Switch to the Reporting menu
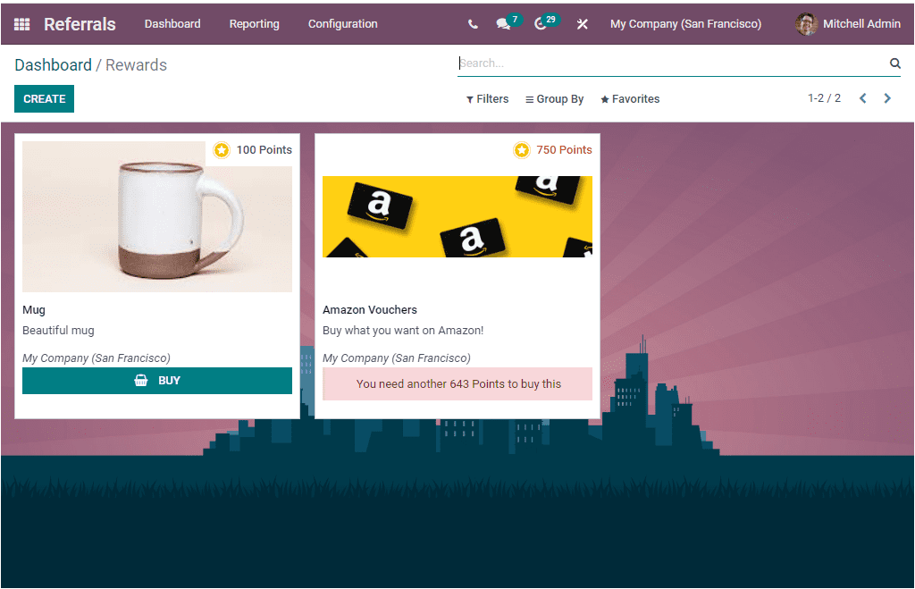This screenshot has height=589, width=915. (x=254, y=23)
